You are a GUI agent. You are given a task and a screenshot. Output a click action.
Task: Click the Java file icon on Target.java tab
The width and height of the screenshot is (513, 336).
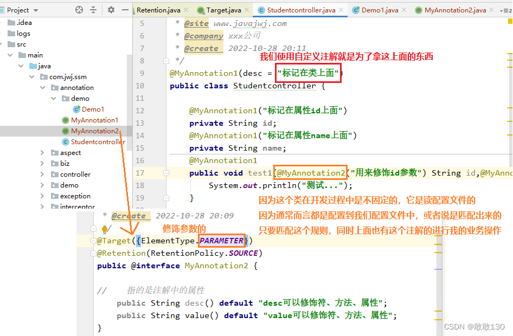coord(201,9)
